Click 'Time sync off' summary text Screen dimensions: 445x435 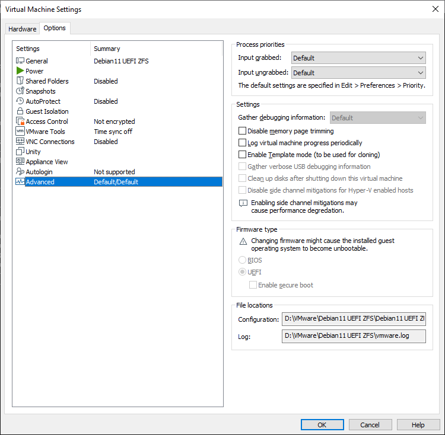[x=113, y=132]
